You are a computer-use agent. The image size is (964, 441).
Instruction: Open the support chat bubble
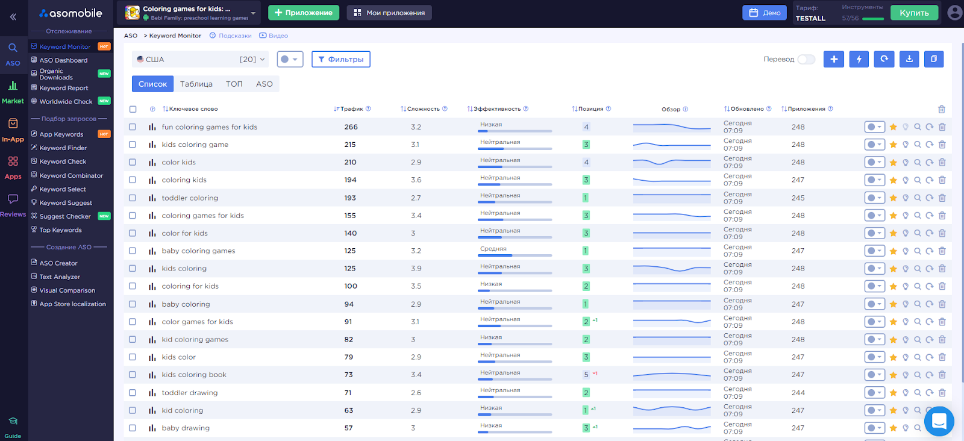click(x=939, y=421)
